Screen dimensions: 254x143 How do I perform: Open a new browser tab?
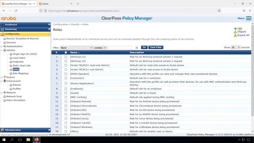(x=78, y=4)
